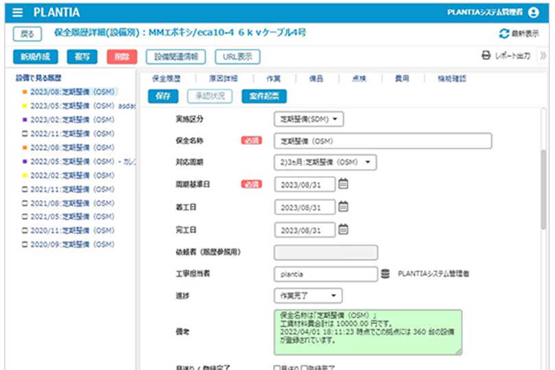The image size is (555, 370).
Task: Click the 案件起票 button
Action: pos(264,96)
